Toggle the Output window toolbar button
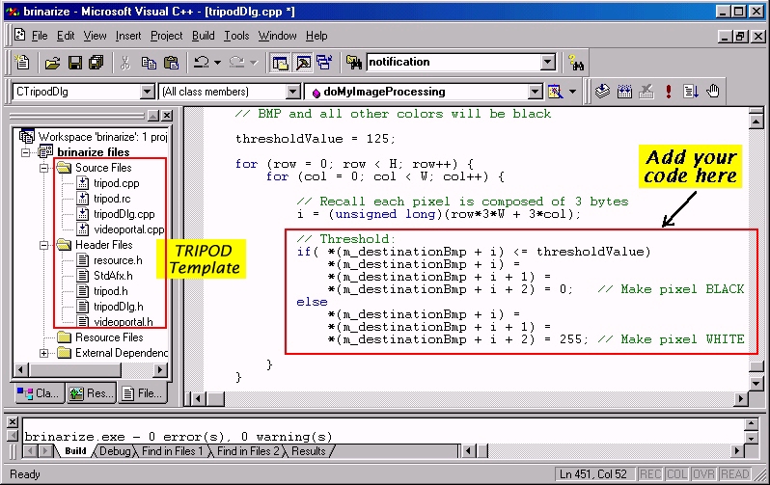 (302, 63)
